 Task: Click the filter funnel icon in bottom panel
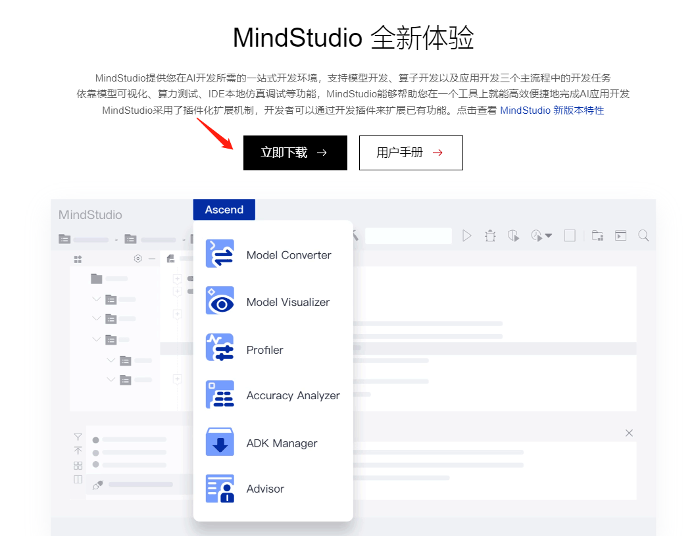pyautogui.click(x=78, y=437)
